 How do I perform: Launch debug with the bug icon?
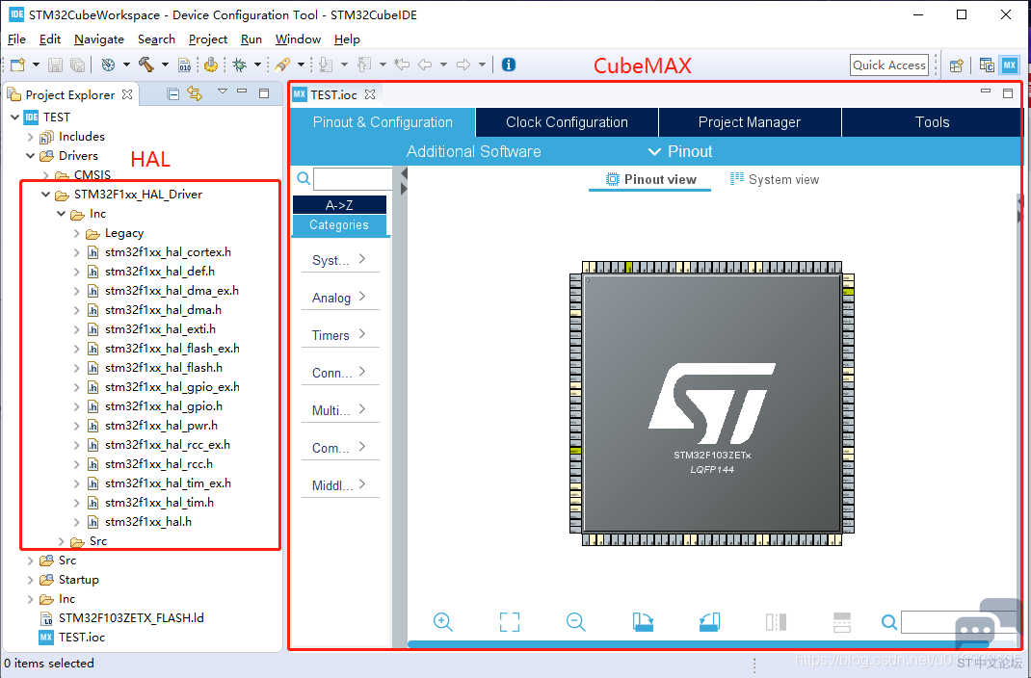[239, 65]
